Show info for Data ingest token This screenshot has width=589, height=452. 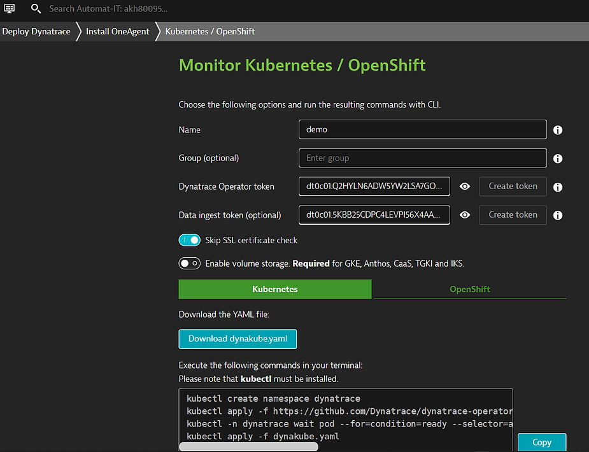tap(558, 215)
